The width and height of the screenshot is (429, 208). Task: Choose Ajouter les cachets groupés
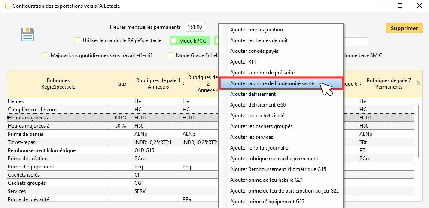[x=261, y=126]
